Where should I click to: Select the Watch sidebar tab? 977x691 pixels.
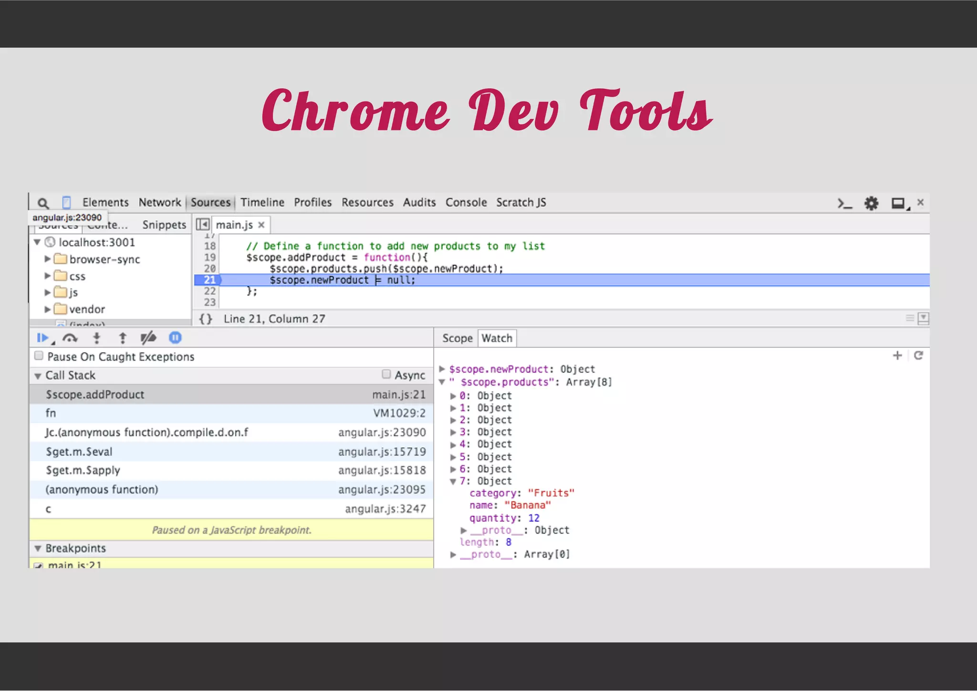(x=497, y=338)
